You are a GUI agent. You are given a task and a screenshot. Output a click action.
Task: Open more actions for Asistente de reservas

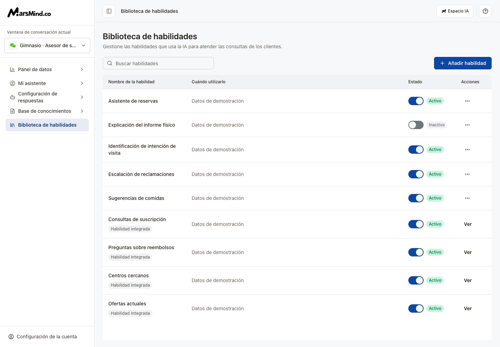pos(467,101)
